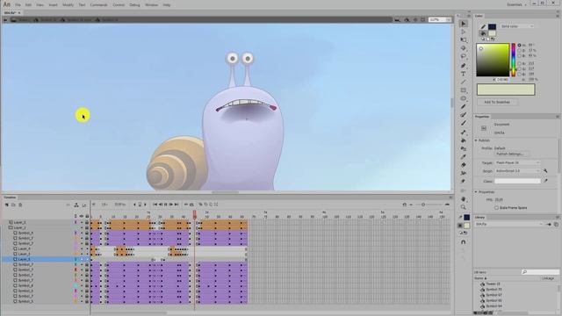Select the Paint Bucket tool
The width and height of the screenshot is (562, 316).
[x=464, y=140]
